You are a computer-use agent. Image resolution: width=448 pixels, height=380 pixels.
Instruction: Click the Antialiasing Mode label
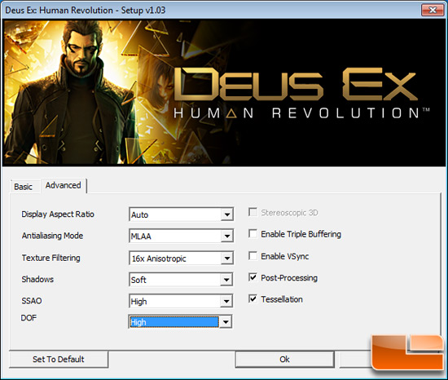[x=53, y=236]
